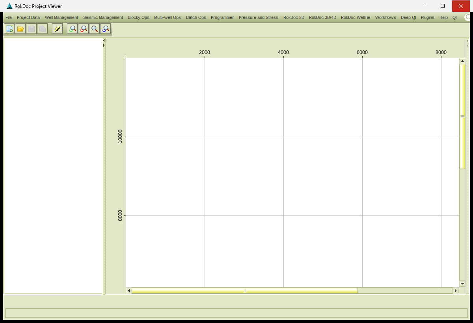The height and width of the screenshot is (323, 473).
Task: Open a project using the yellow folder icon
Action: point(20,29)
